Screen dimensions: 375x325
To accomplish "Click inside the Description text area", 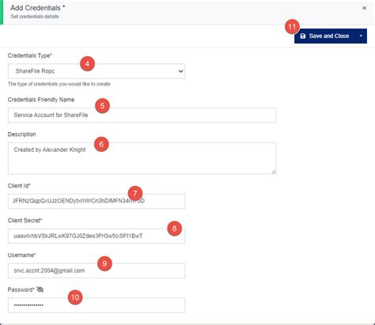I will (142, 158).
